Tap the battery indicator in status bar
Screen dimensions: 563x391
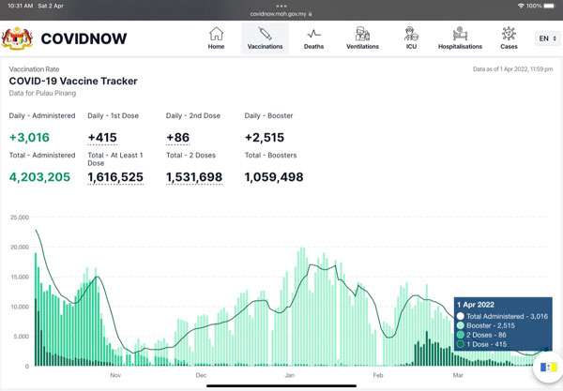click(x=549, y=6)
